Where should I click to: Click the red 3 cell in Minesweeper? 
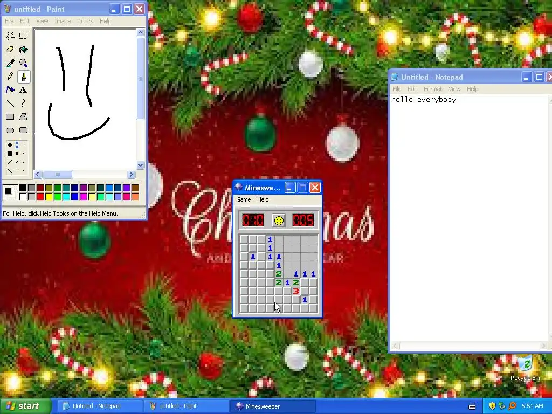(296, 291)
